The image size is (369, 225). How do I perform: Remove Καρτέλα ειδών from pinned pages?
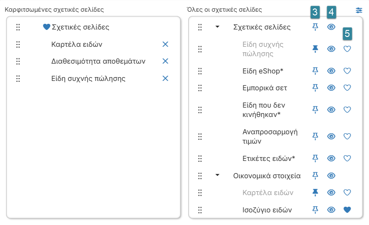(x=165, y=44)
